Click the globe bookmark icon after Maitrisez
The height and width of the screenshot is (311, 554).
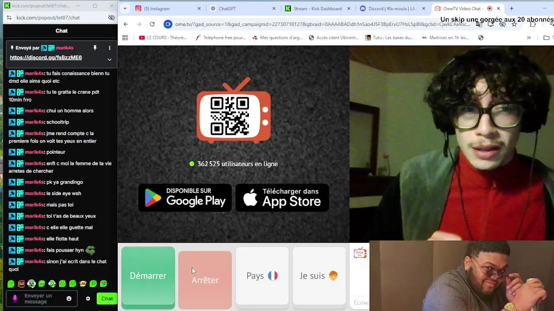click(x=481, y=38)
